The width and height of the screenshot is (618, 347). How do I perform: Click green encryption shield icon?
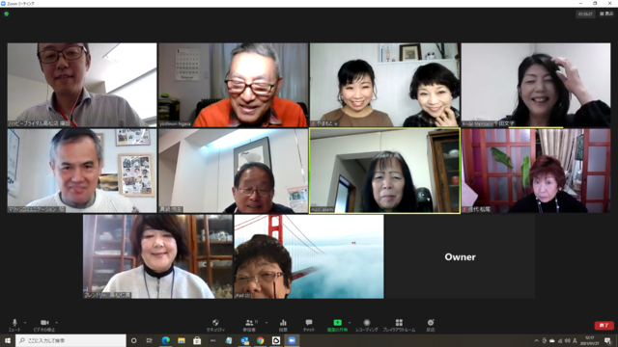tap(7, 13)
